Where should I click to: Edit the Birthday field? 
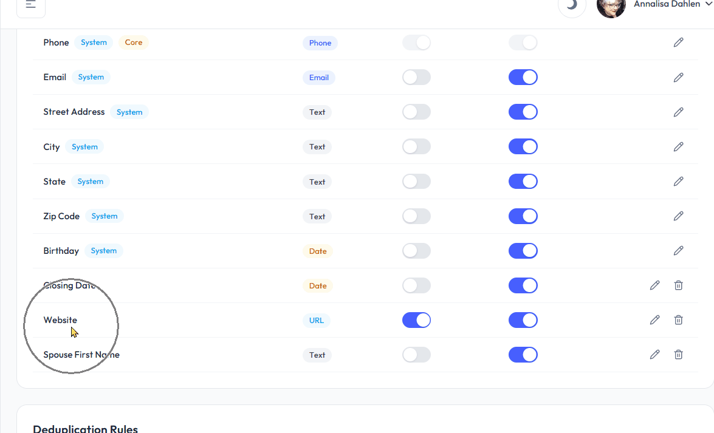point(678,251)
